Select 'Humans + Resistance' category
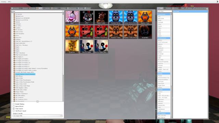The image size is (219, 123). click(22, 94)
